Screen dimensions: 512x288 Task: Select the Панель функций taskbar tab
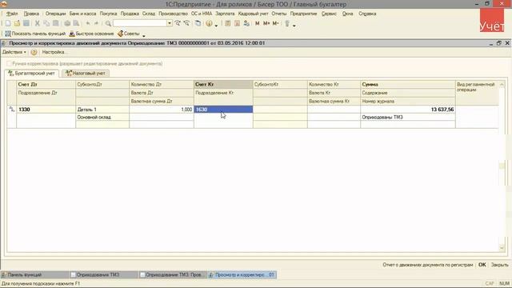34,275
